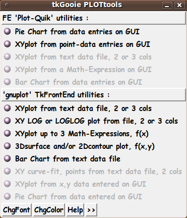Open the ChgFont button
Screen dimensions: 187x218
coord(17,210)
